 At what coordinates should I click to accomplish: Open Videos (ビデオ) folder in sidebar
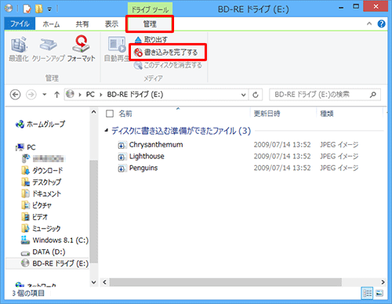coord(34,217)
